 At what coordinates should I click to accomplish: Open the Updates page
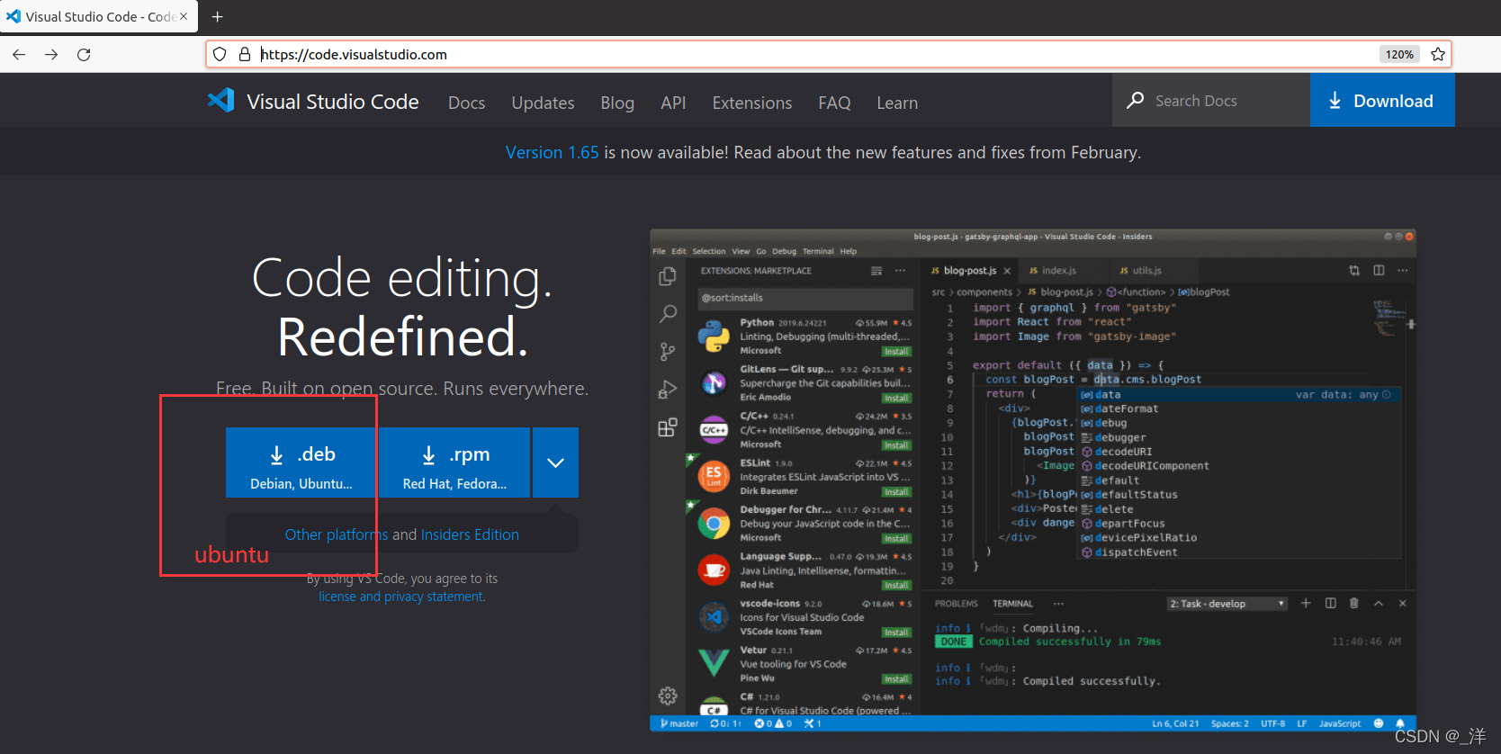coord(543,103)
